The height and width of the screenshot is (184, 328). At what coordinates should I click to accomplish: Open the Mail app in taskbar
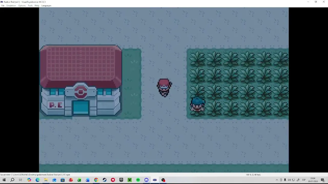click(54, 180)
